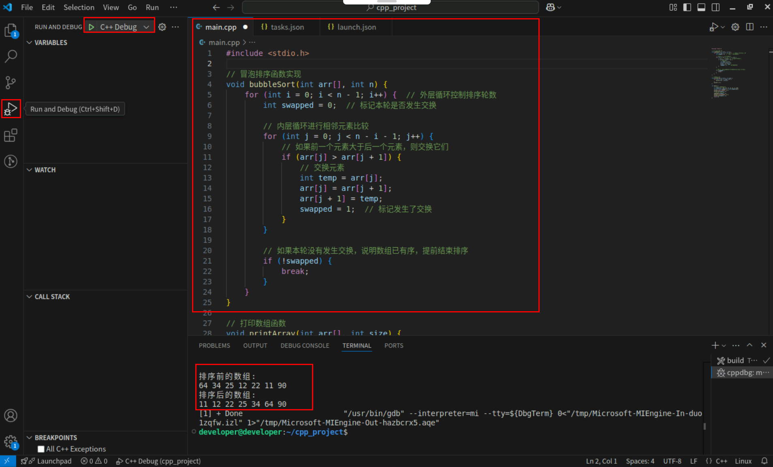Switch to the OUTPUT panel tab
This screenshot has width=773, height=467.
255,346
